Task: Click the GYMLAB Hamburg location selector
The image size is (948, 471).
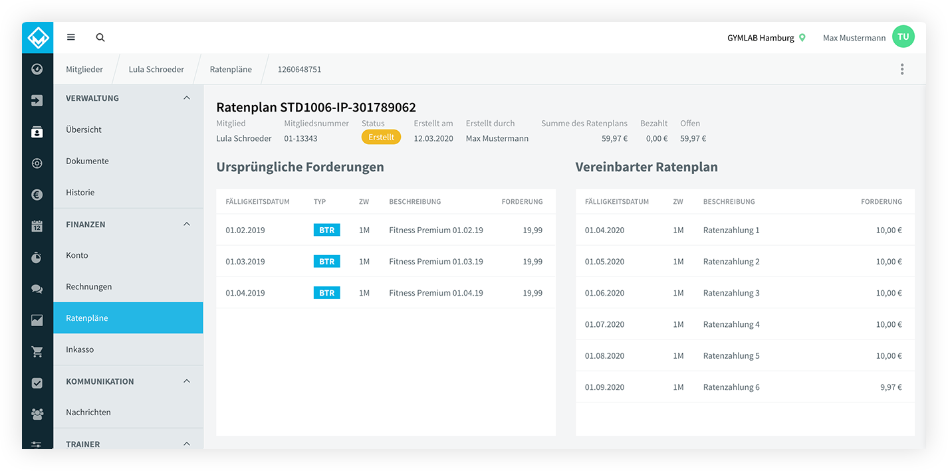Action: pos(767,38)
